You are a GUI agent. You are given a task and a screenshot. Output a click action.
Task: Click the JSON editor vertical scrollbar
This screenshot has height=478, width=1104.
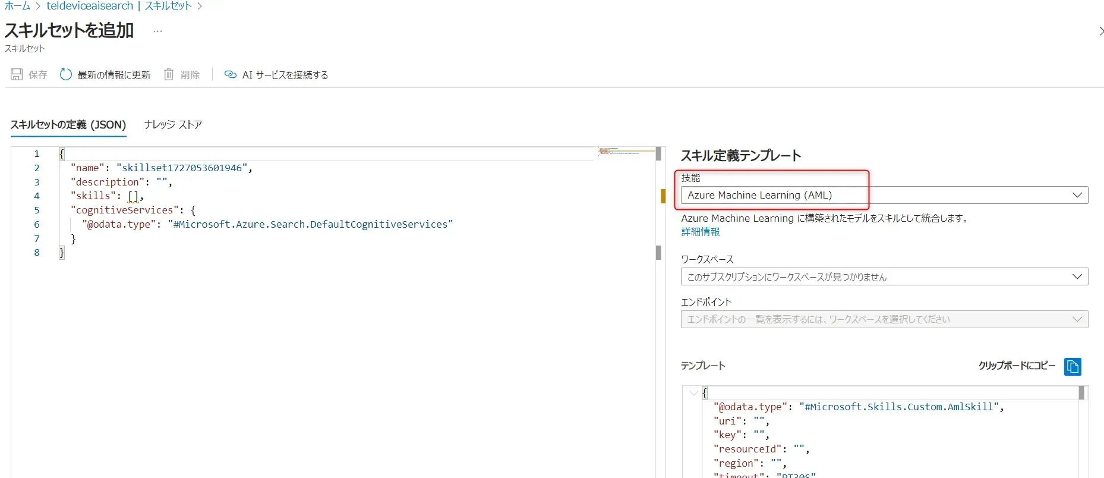[x=658, y=252]
